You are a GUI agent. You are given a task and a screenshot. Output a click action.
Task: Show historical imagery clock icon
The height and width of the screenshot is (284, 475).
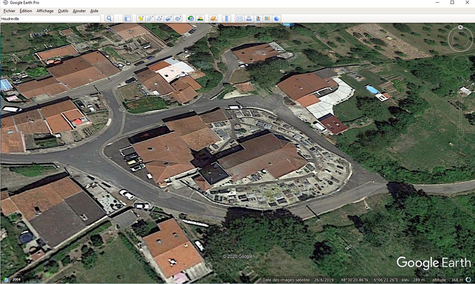click(x=191, y=18)
